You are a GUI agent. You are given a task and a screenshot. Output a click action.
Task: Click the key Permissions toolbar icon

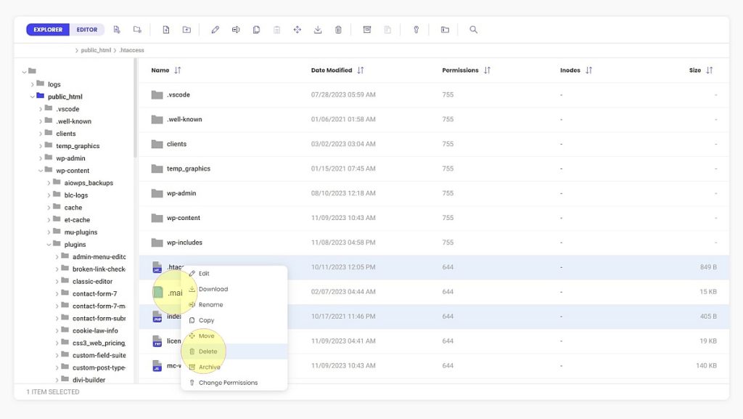tap(416, 29)
